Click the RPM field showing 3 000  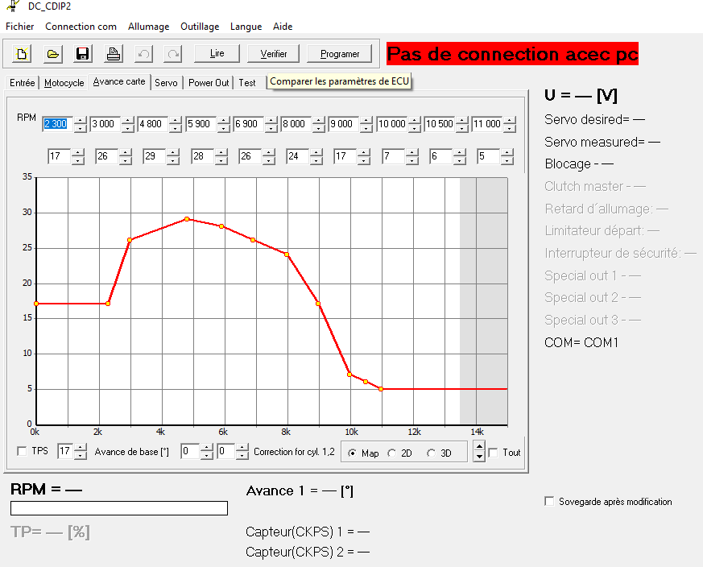click(105, 124)
